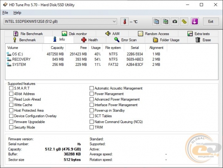Switch to the Random Access tab

154,34
